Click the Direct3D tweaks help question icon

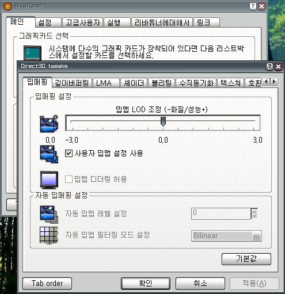[269, 67]
